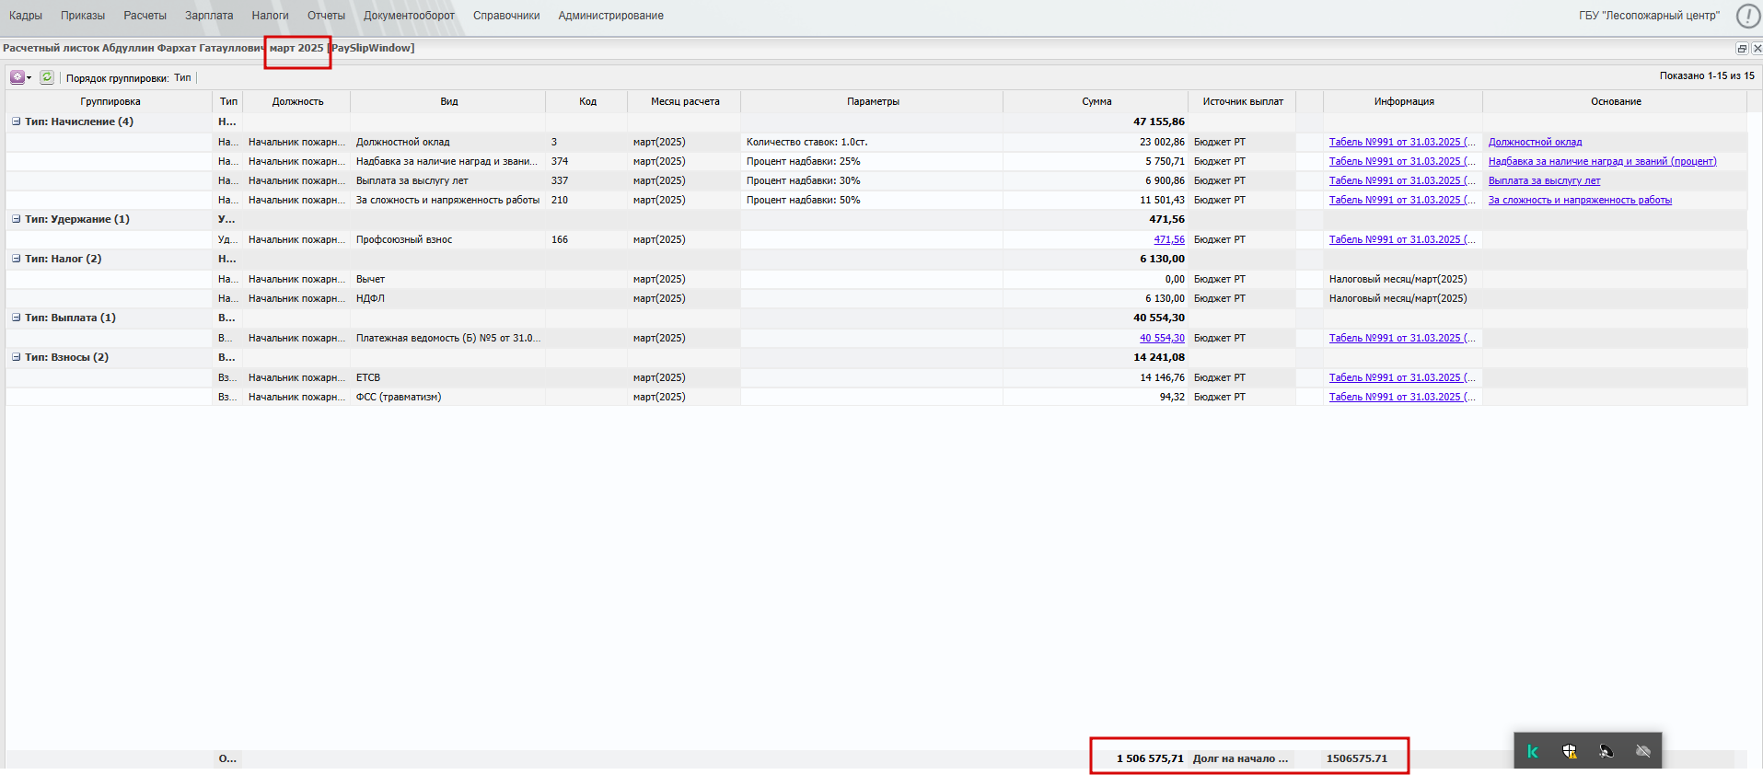Viewport: 1763px width, 775px height.
Task: Open the Документооборот menu
Action: [409, 16]
